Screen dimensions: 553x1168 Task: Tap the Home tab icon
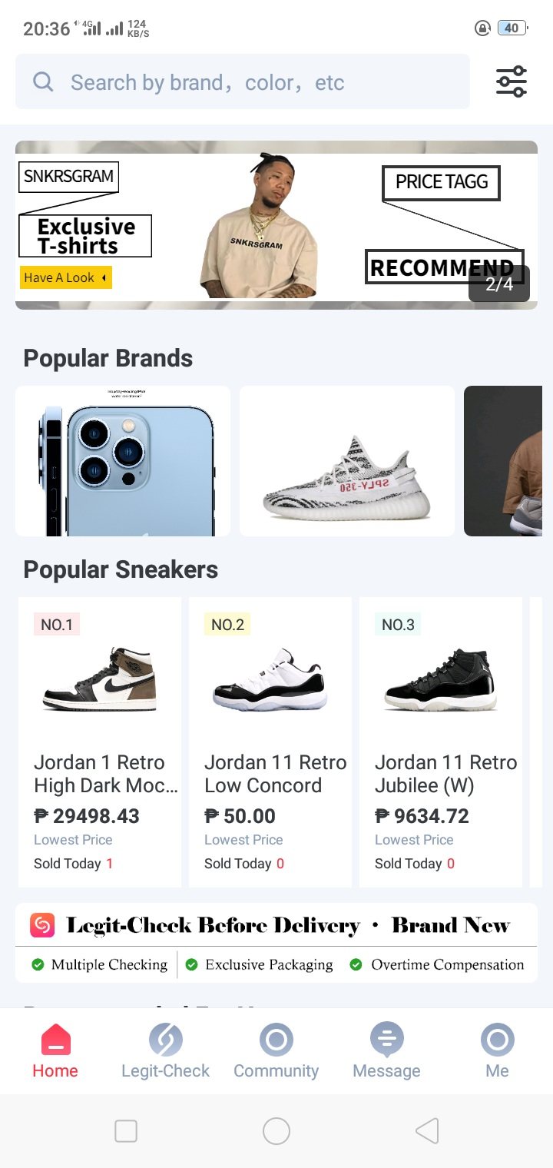(55, 1040)
